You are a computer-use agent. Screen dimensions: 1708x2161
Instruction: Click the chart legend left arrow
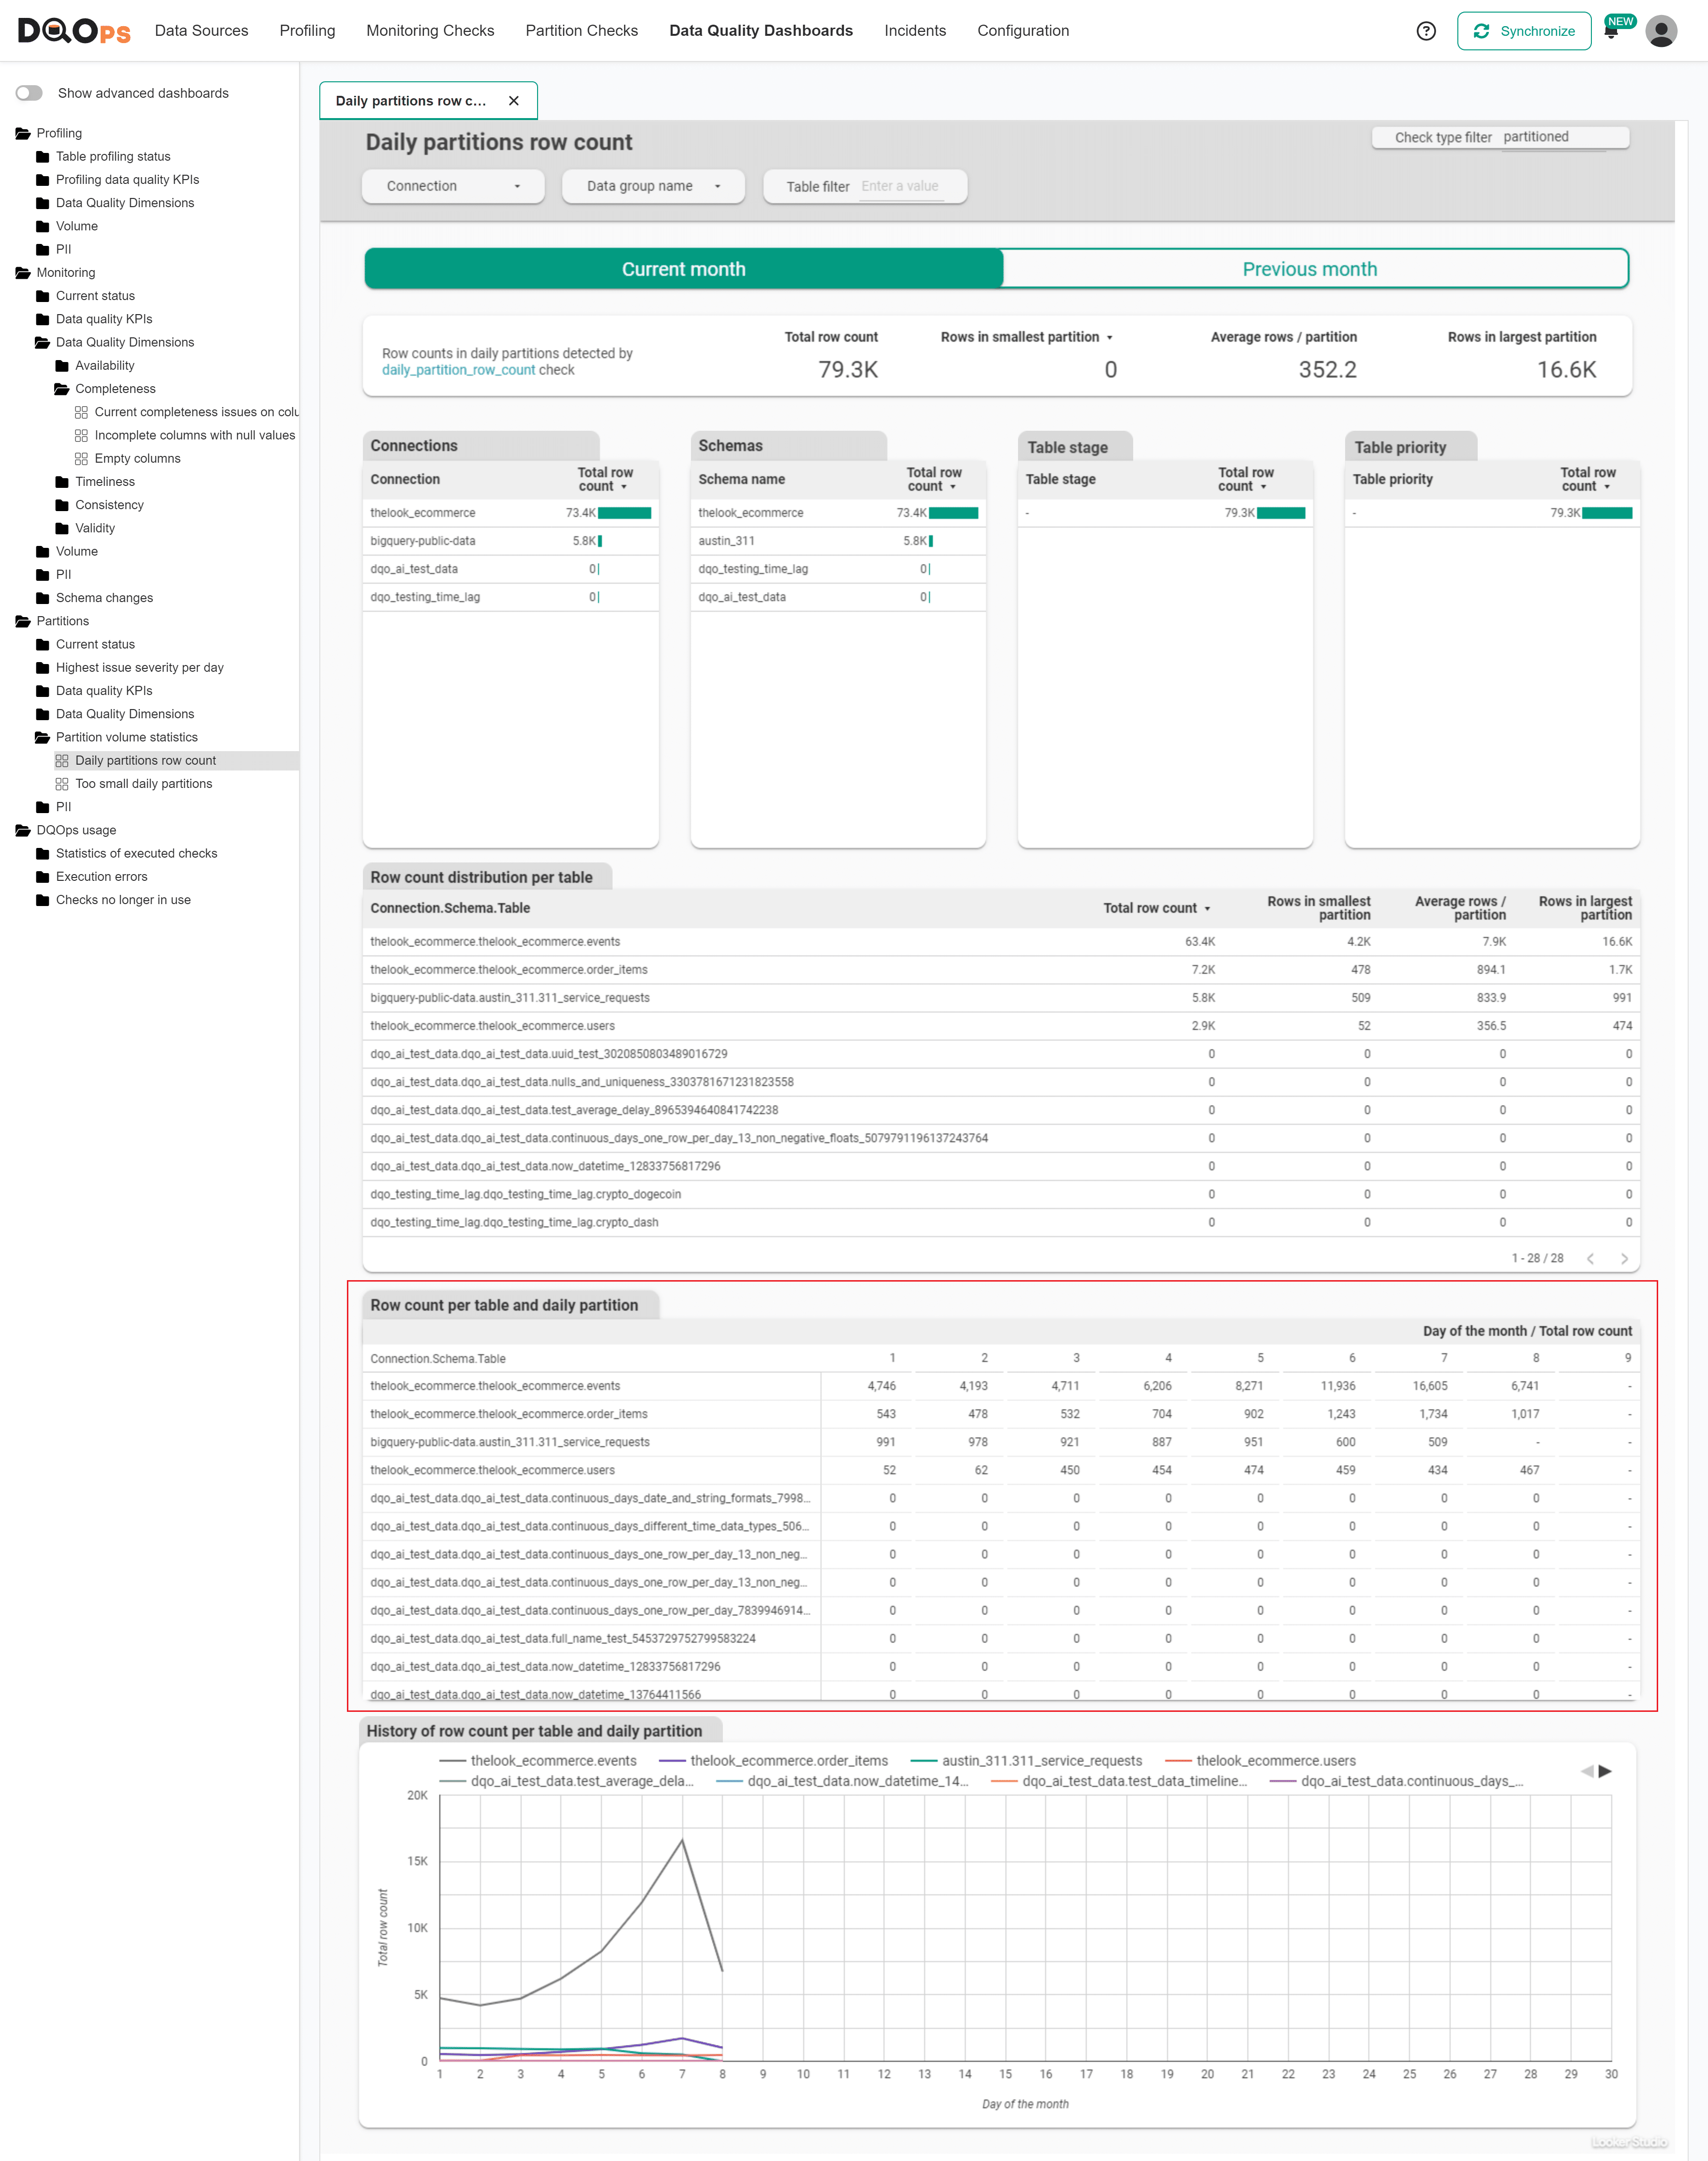tap(1587, 1771)
